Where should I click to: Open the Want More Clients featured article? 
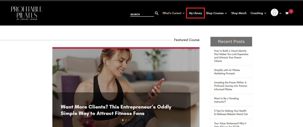click(116, 110)
